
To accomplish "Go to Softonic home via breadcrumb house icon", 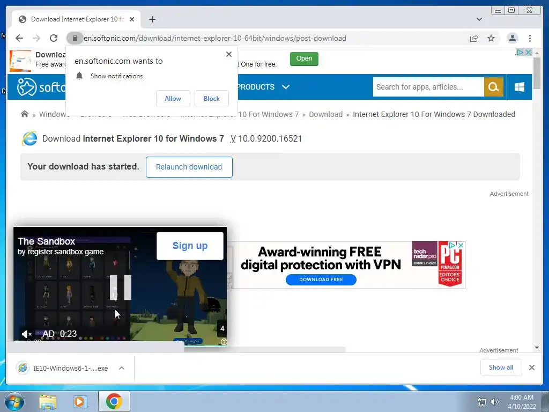I will (25, 114).
